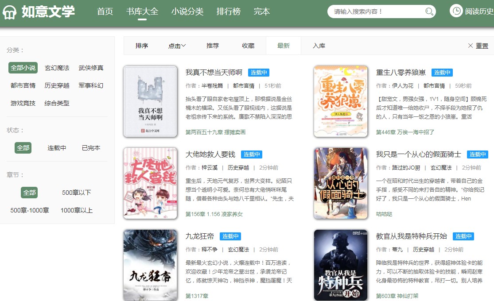The image size is (494, 301).
Task: Filter chapters by 500章以下
Action: tap(77, 193)
